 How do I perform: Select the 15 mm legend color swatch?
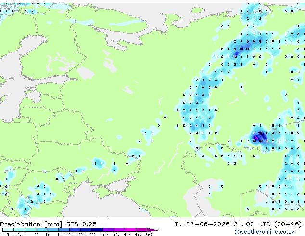click(x=75, y=230)
